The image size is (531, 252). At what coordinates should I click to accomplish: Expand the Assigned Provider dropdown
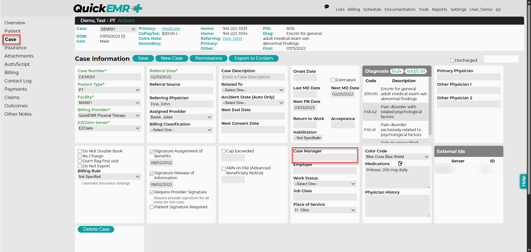[181, 117]
